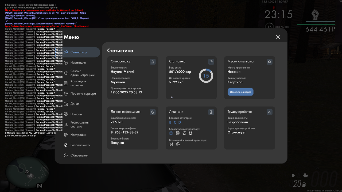Viewport: 342px width, 192px height.
Task: Click the ship license icon
Action: click(x=178, y=144)
